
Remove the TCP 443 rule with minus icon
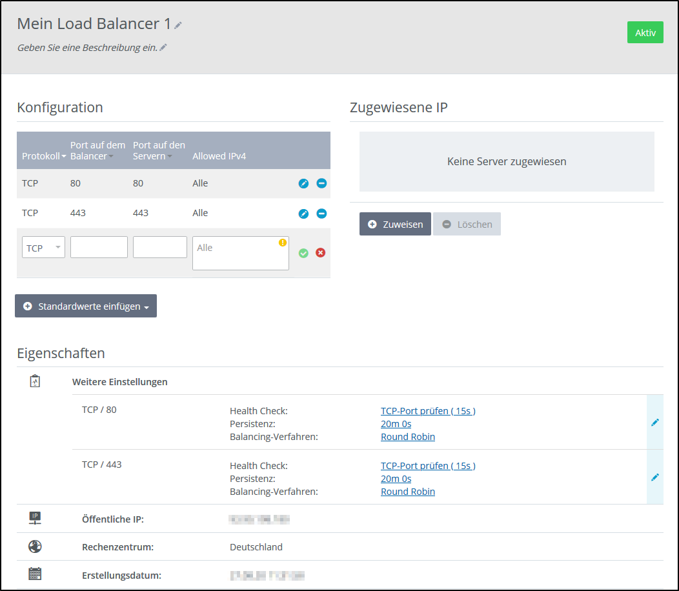[x=321, y=214]
